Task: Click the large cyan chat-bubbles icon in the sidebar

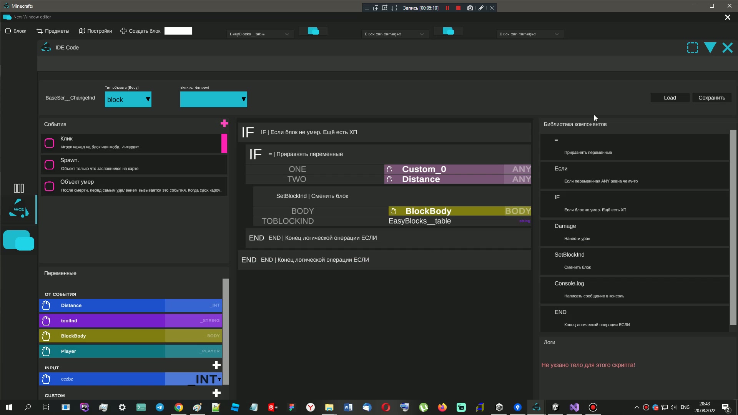Action: [18, 240]
